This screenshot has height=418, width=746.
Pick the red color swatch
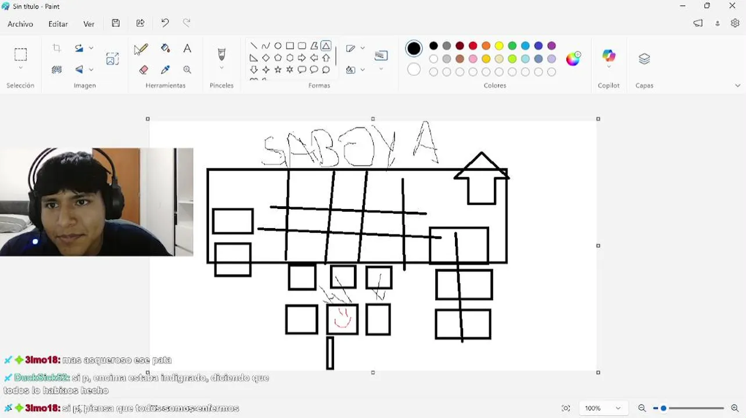(473, 46)
